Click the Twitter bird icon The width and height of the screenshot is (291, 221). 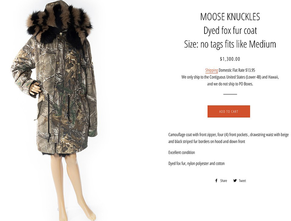click(x=235, y=180)
